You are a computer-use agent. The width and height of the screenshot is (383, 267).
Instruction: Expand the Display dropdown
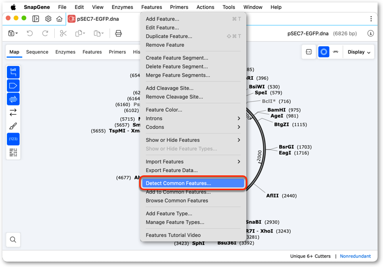(359, 52)
